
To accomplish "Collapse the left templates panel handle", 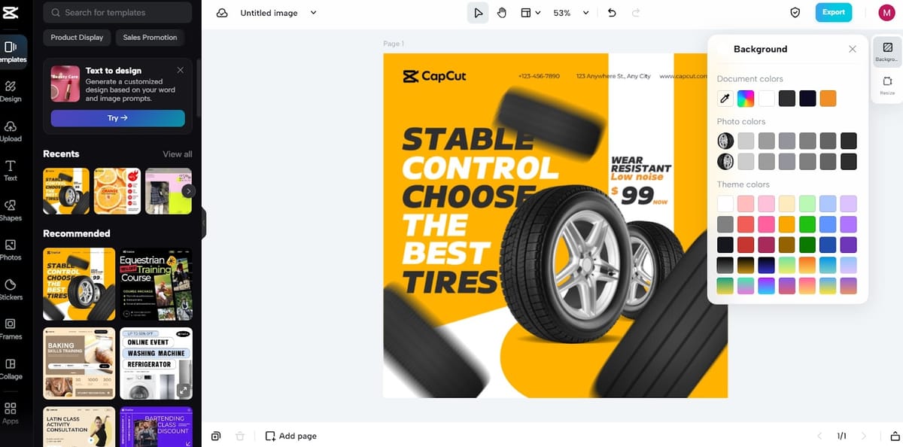I will click(203, 223).
